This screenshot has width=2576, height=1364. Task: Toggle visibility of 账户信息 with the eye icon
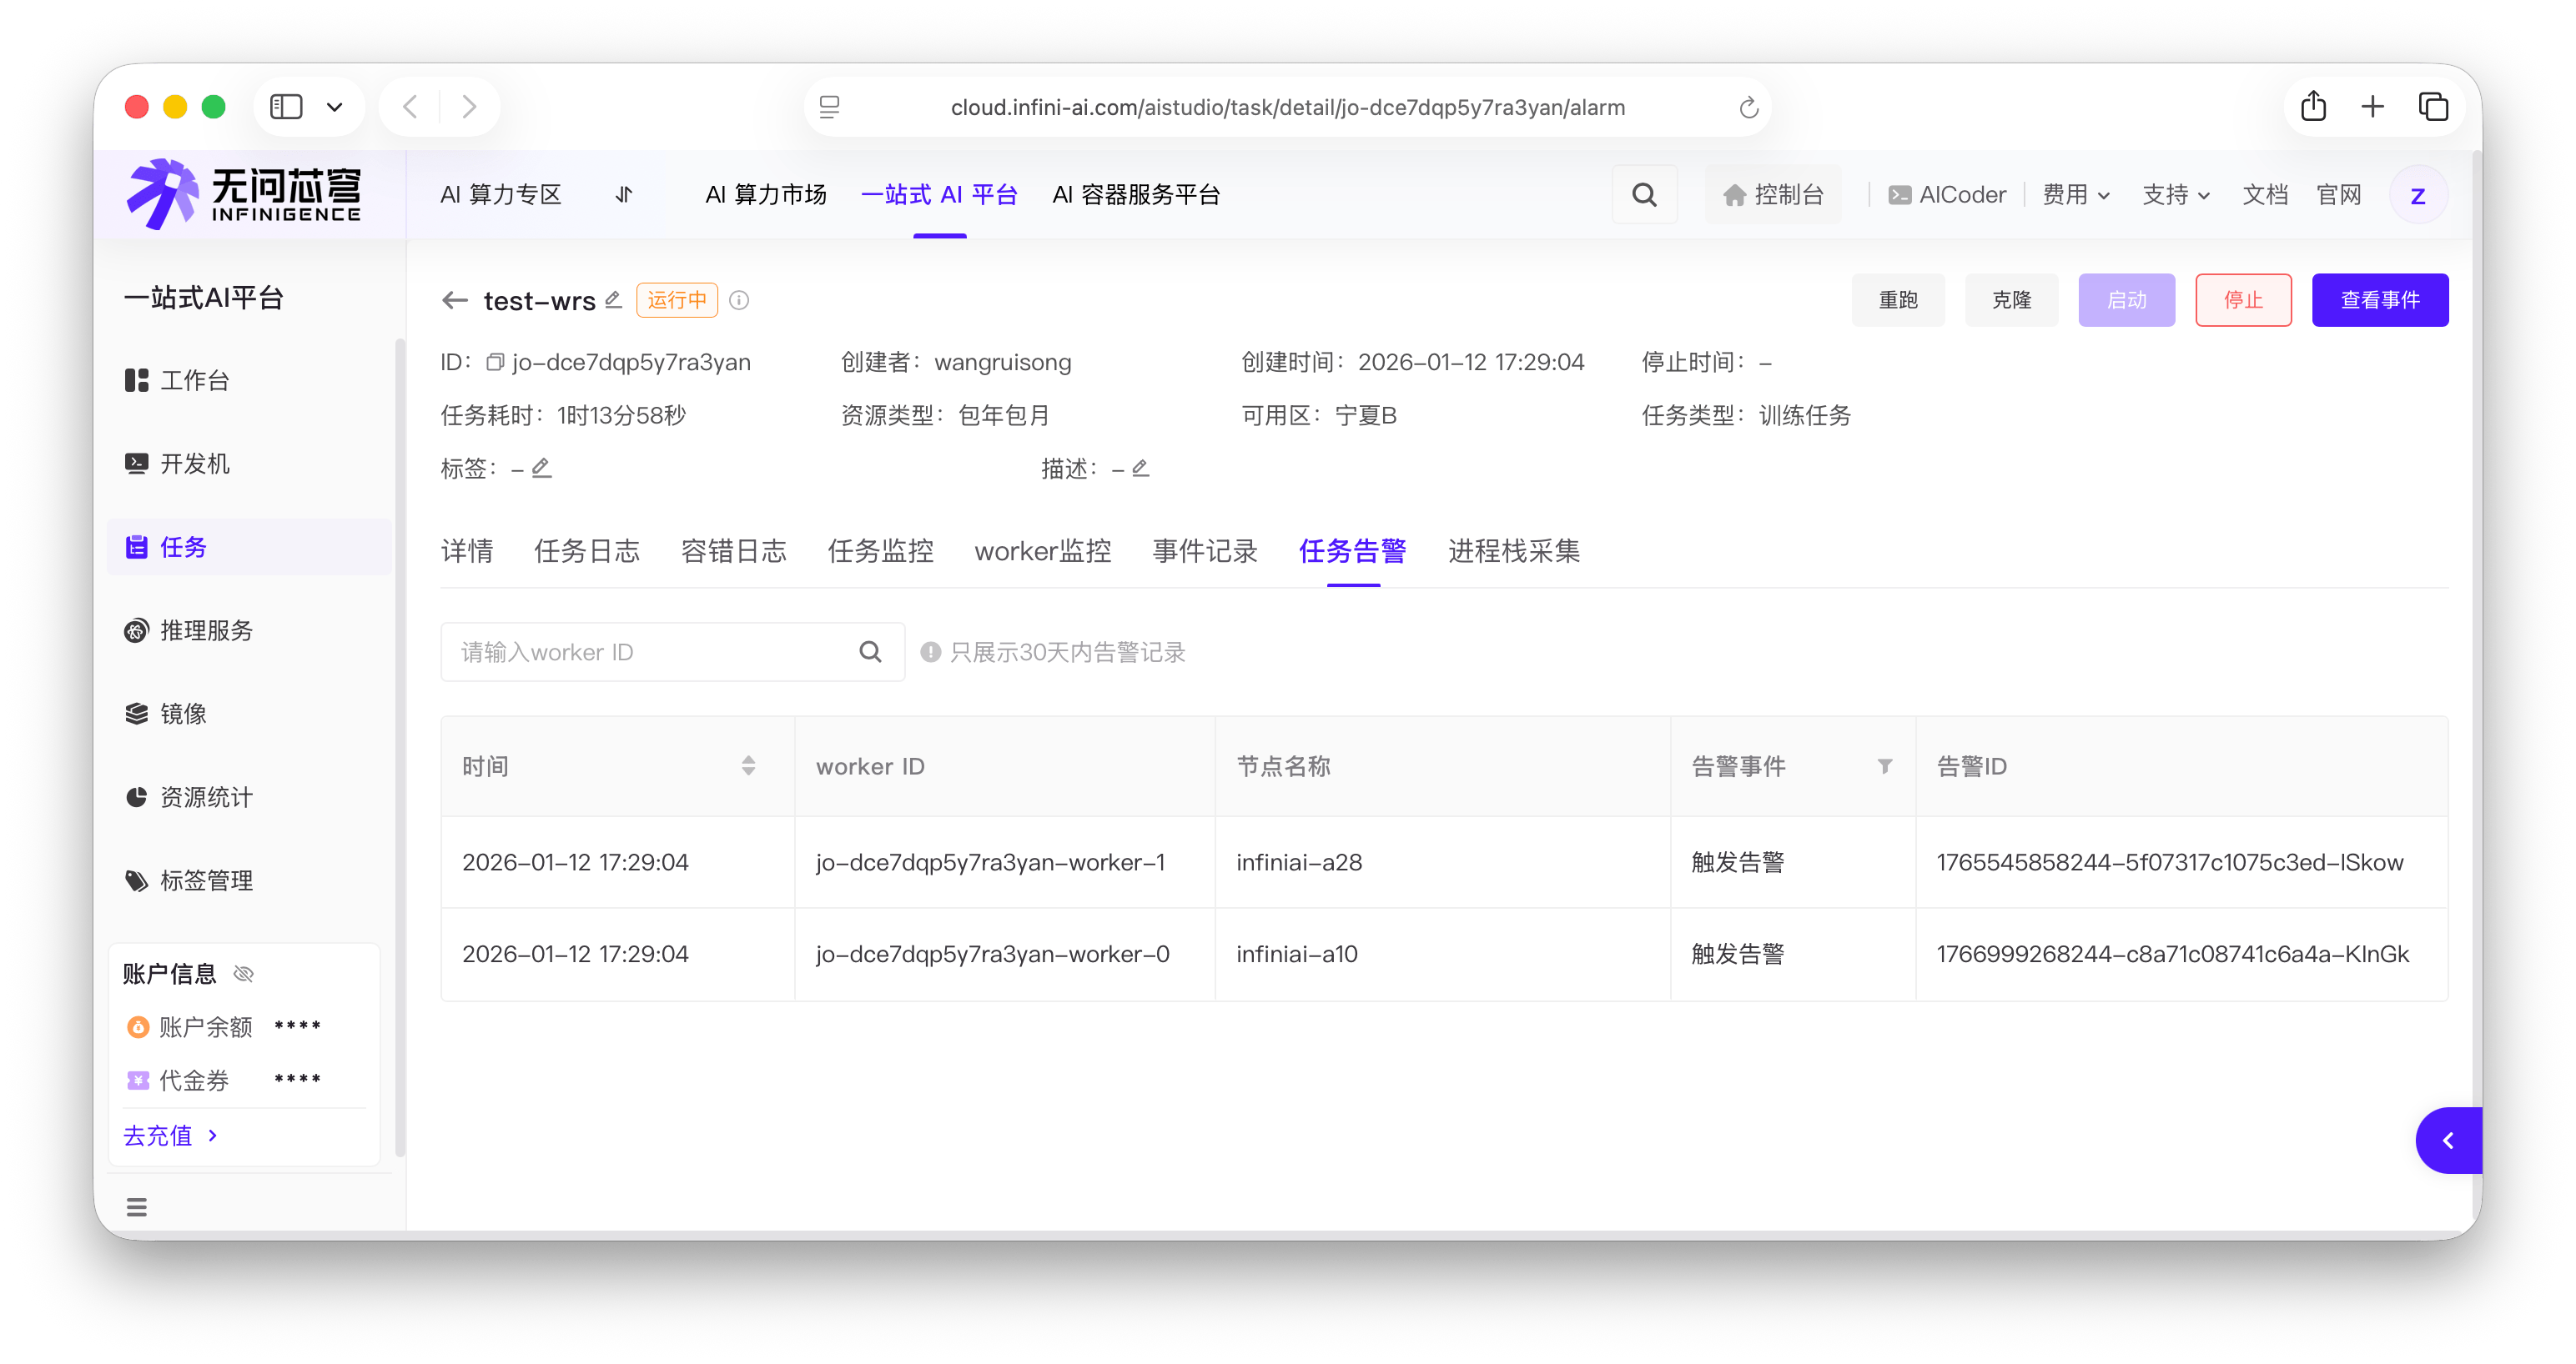[242, 972]
